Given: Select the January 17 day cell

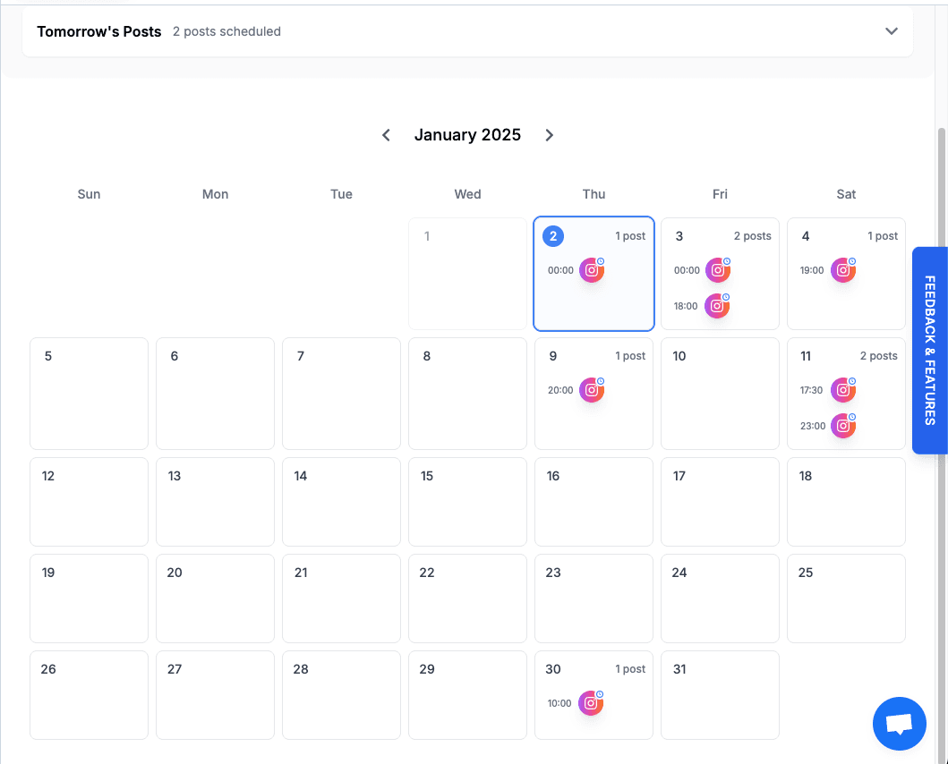Looking at the screenshot, I should point(720,502).
